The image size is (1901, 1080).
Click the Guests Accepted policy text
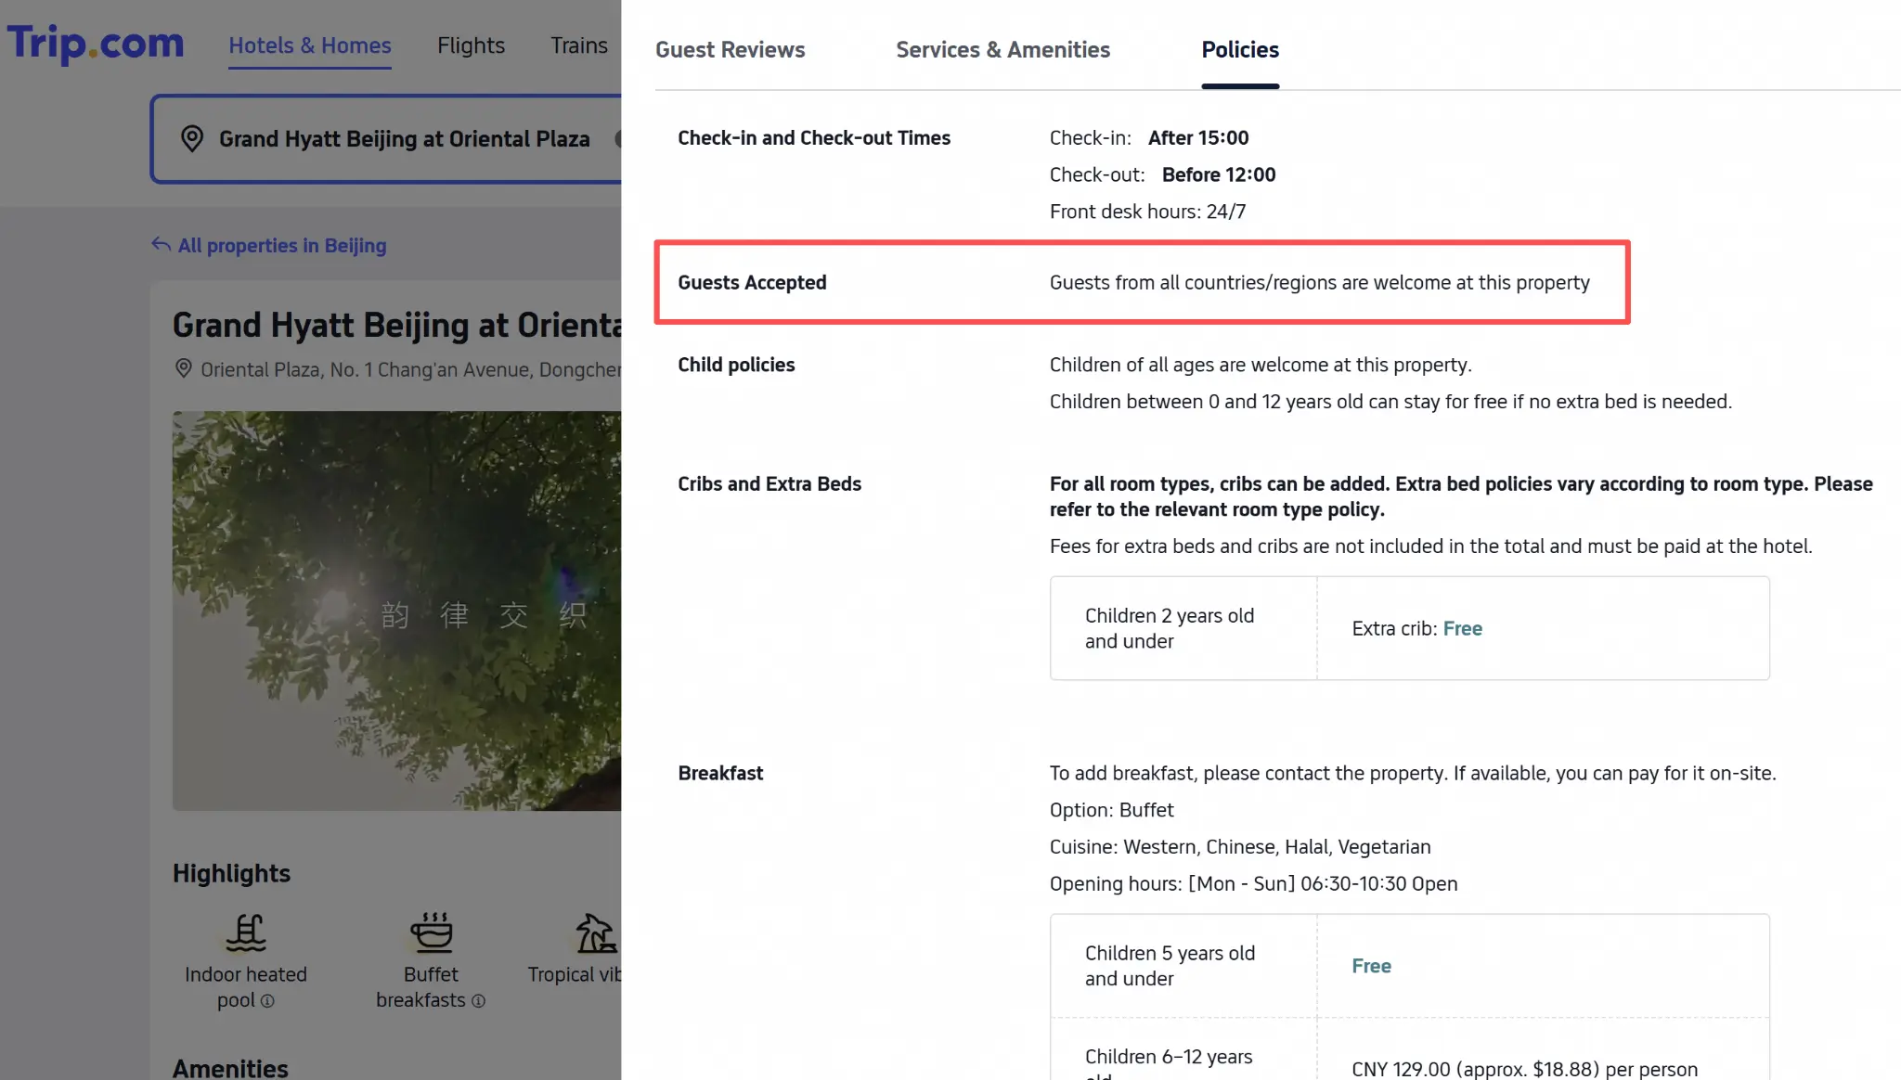1319,282
